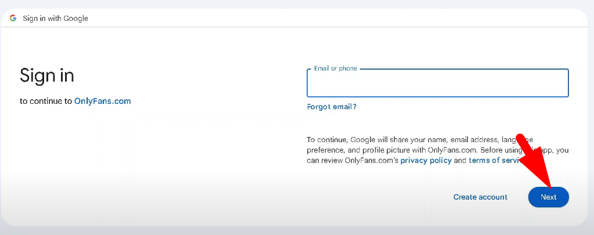Image resolution: width=594 pixels, height=235 pixels.
Task: Open the OnlyFans.com link
Action: click(x=102, y=101)
